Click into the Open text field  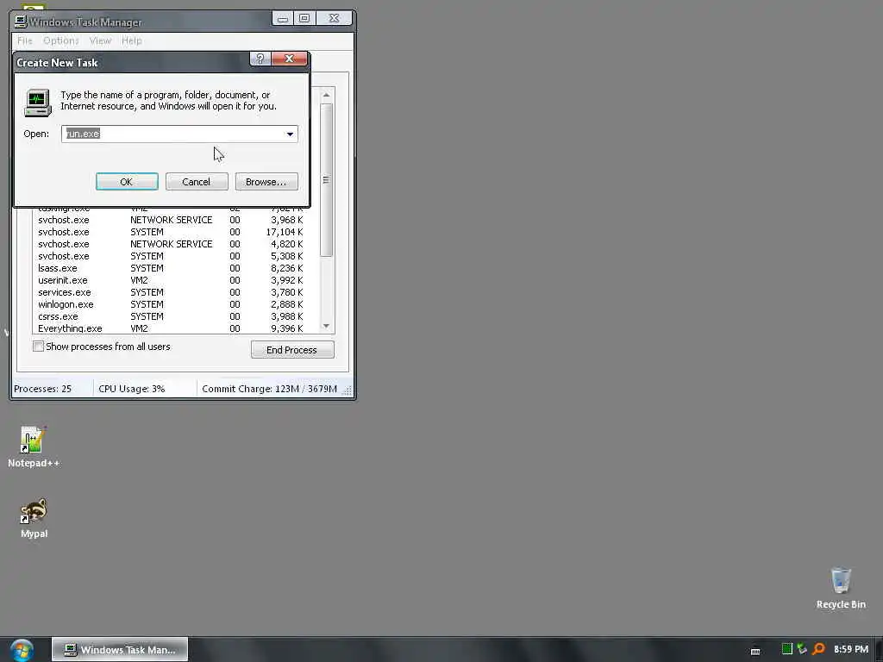point(172,134)
